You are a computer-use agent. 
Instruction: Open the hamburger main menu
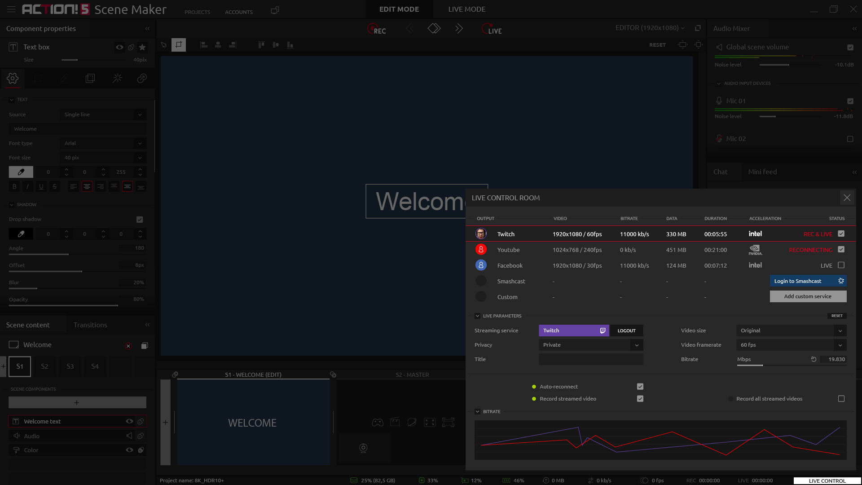(11, 9)
